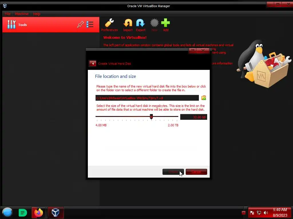Click the folder icon to choose location
The height and width of the screenshot is (219, 293).
(204, 98)
